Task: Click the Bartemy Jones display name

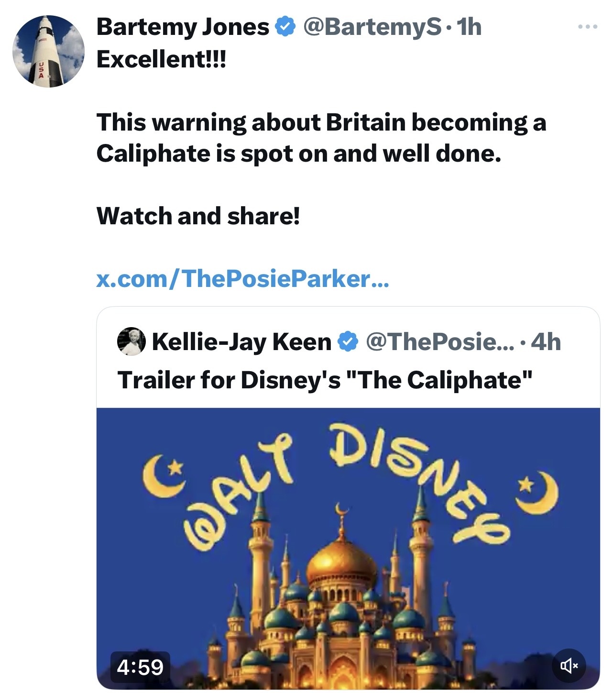Action: 183,27
